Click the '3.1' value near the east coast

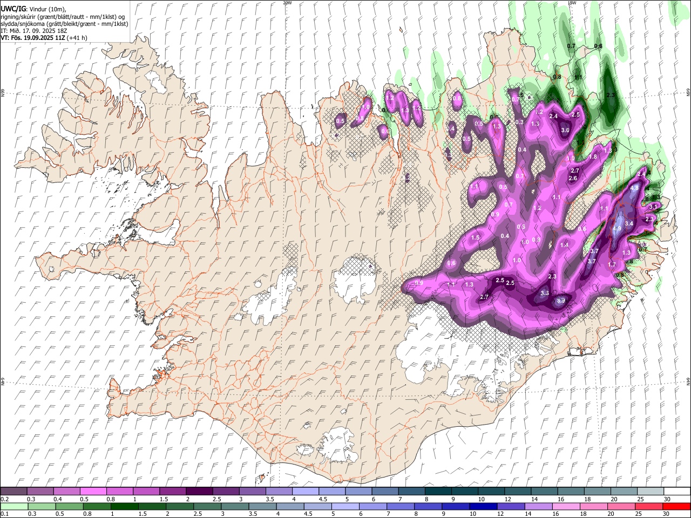point(653,207)
